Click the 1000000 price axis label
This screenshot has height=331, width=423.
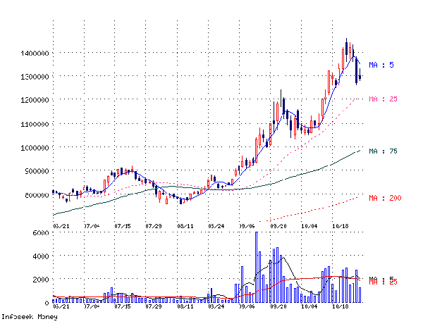click(35, 148)
